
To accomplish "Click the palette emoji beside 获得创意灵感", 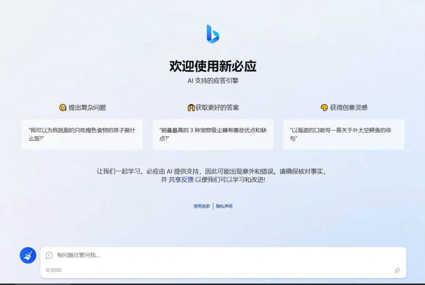I will [324, 107].
